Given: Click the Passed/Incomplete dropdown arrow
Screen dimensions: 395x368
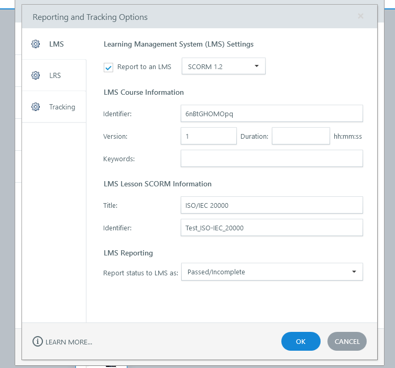Looking at the screenshot, I should [x=354, y=272].
